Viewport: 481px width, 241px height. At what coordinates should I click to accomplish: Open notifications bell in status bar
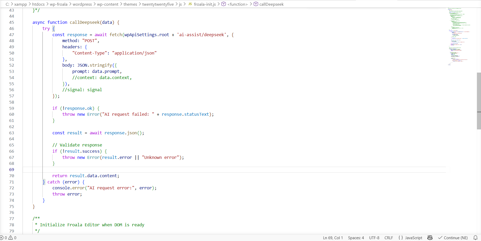coord(475,238)
